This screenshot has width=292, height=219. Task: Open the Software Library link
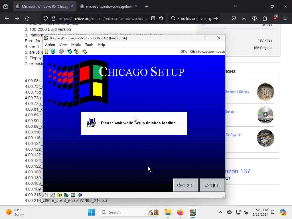pos(237,92)
